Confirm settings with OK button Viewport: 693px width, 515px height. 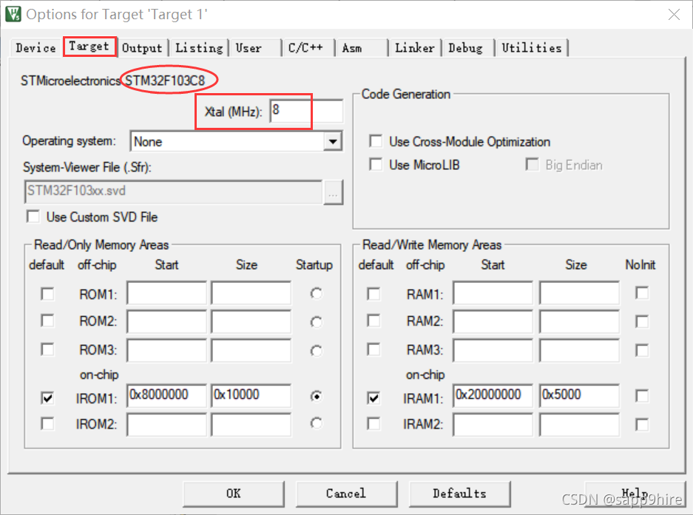(x=234, y=494)
